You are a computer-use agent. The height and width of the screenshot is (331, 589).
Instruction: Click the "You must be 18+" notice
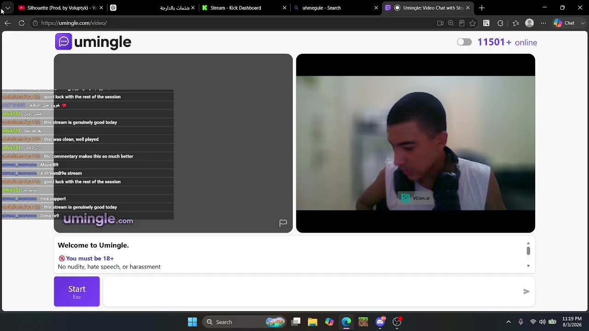[x=86, y=258]
